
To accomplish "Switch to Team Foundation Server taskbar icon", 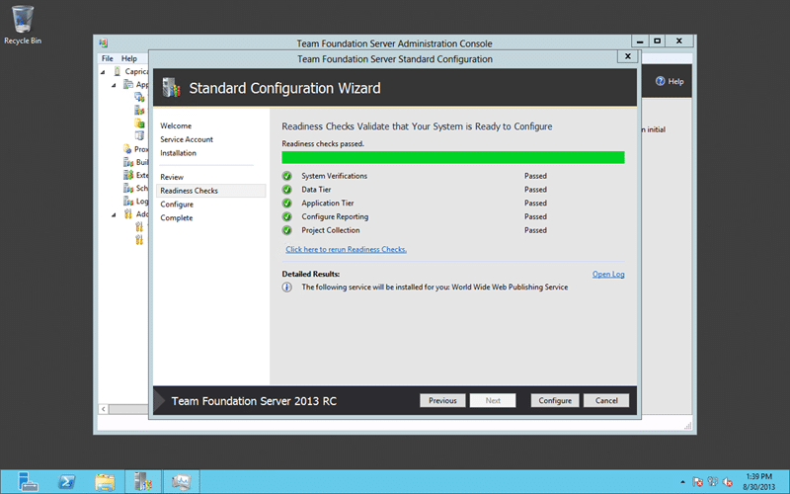I will coord(143,482).
